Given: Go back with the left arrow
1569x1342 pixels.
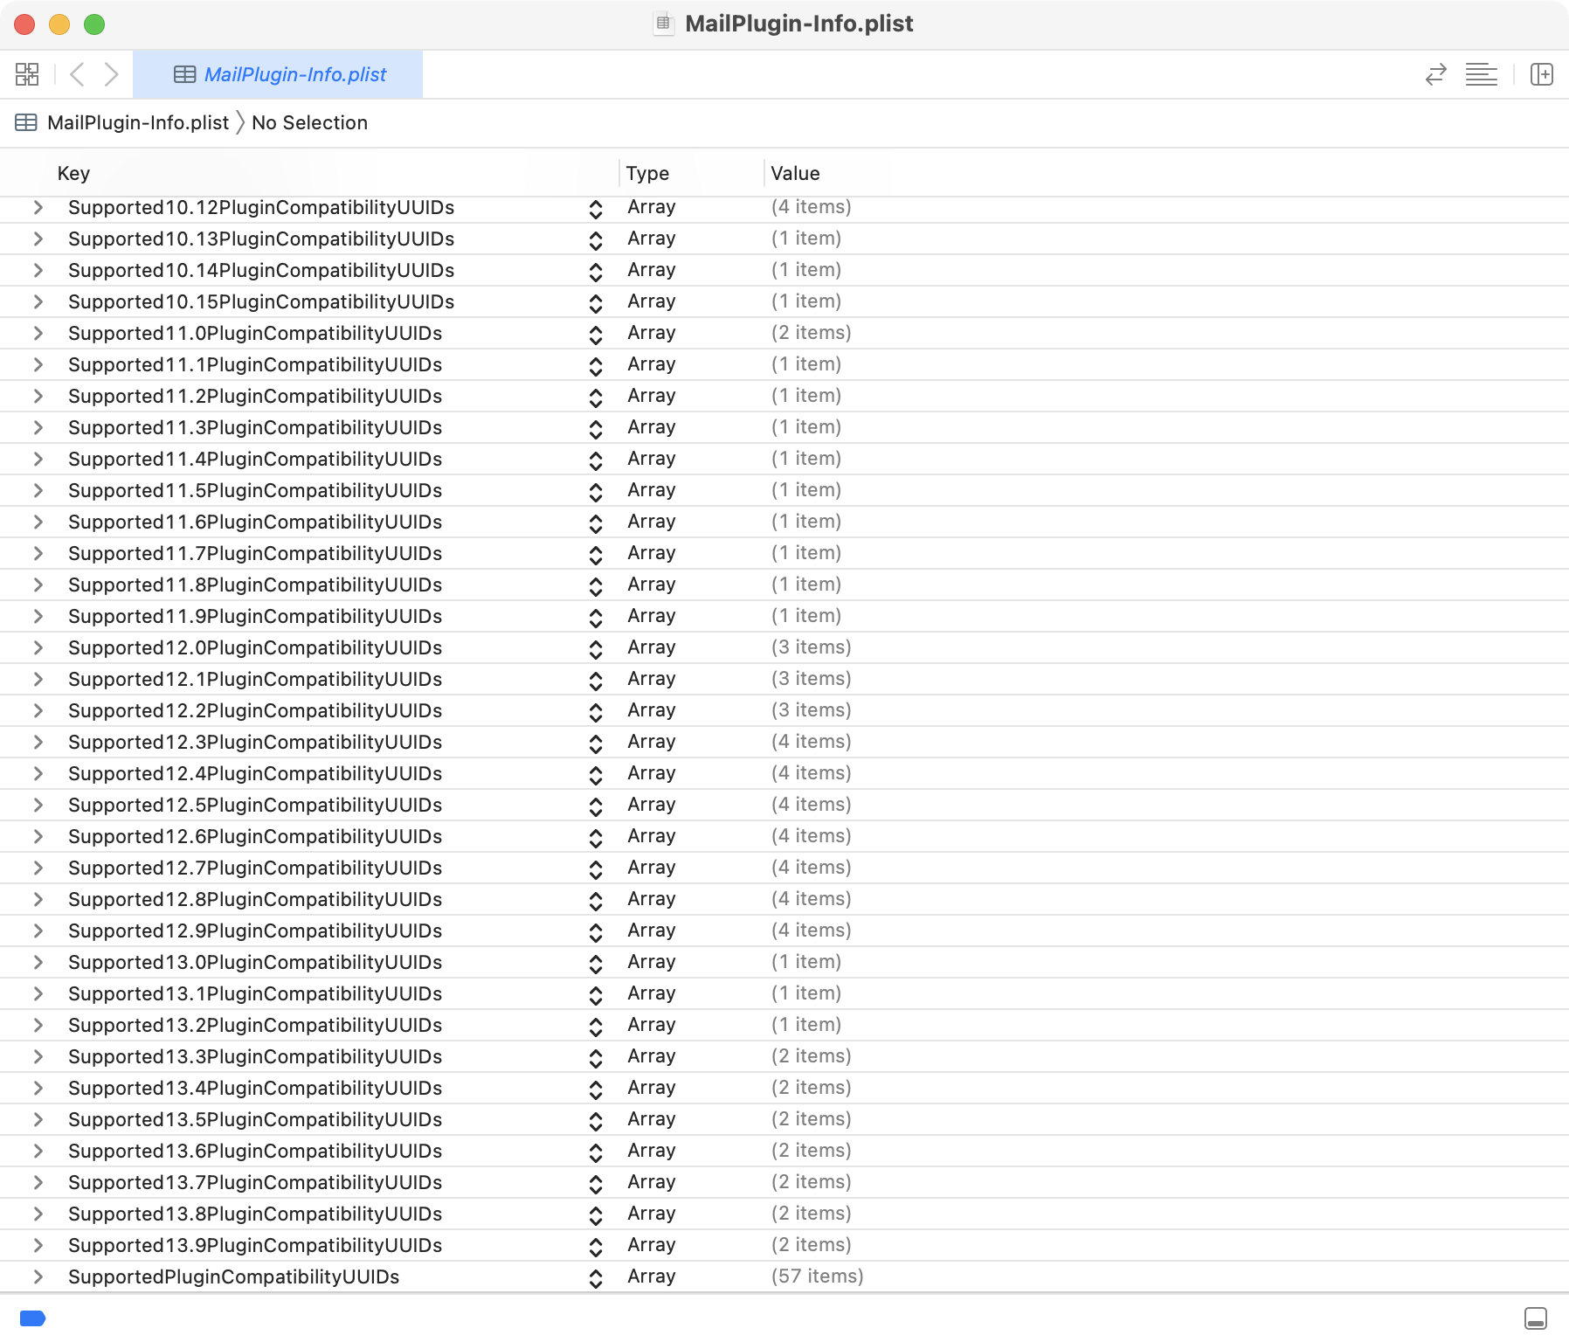Looking at the screenshot, I should [77, 74].
